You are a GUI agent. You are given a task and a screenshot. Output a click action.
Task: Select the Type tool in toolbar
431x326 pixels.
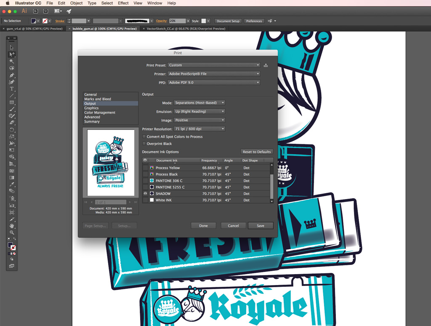click(x=12, y=89)
